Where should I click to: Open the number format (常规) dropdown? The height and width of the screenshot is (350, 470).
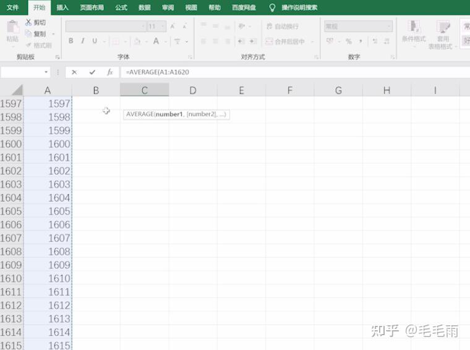coord(389,27)
